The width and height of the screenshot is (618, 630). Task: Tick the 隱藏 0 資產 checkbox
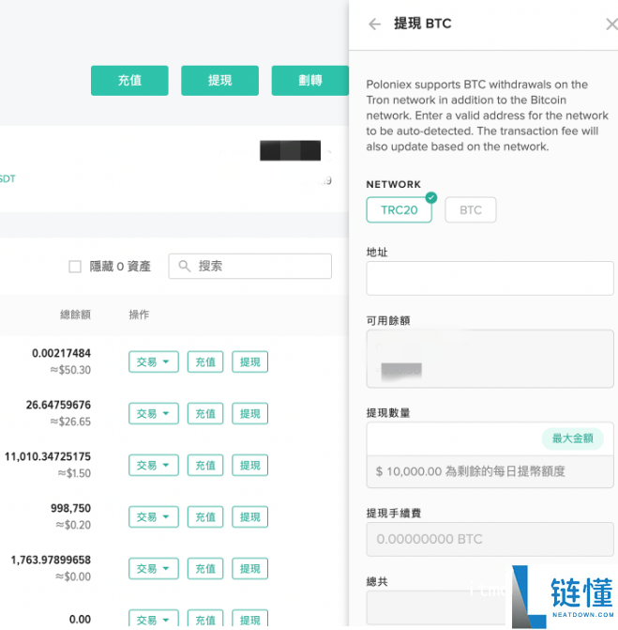[75, 266]
